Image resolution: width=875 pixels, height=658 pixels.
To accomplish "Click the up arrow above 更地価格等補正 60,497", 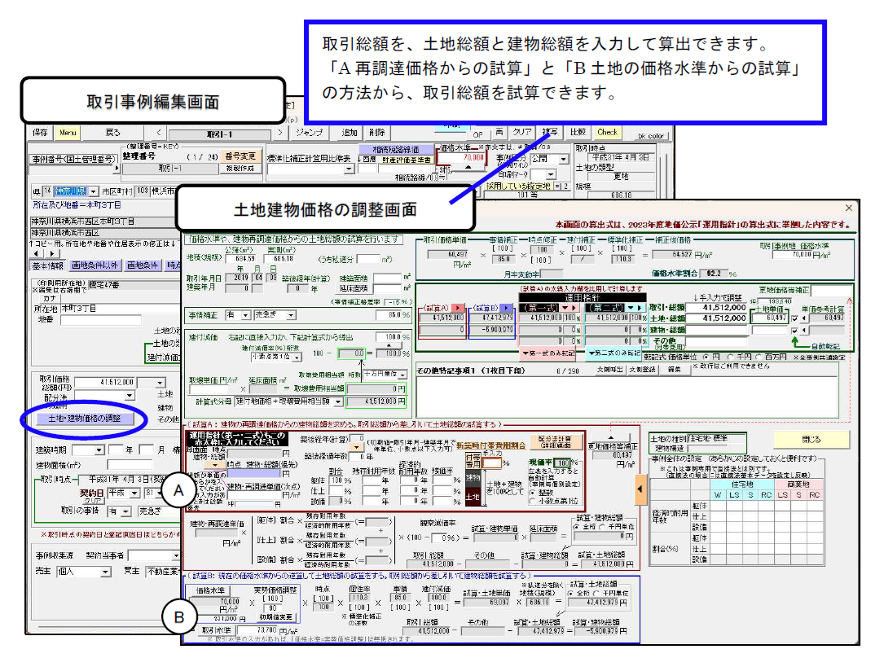I will pyautogui.click(x=610, y=437).
